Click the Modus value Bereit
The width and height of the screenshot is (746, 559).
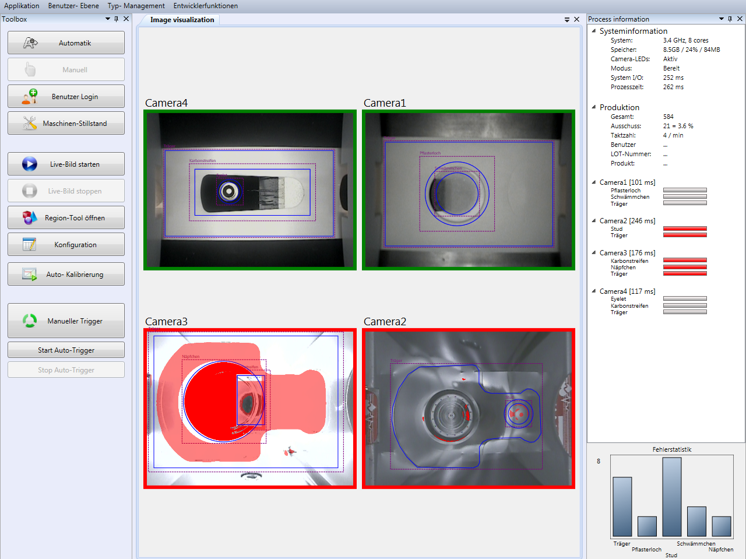[671, 68]
